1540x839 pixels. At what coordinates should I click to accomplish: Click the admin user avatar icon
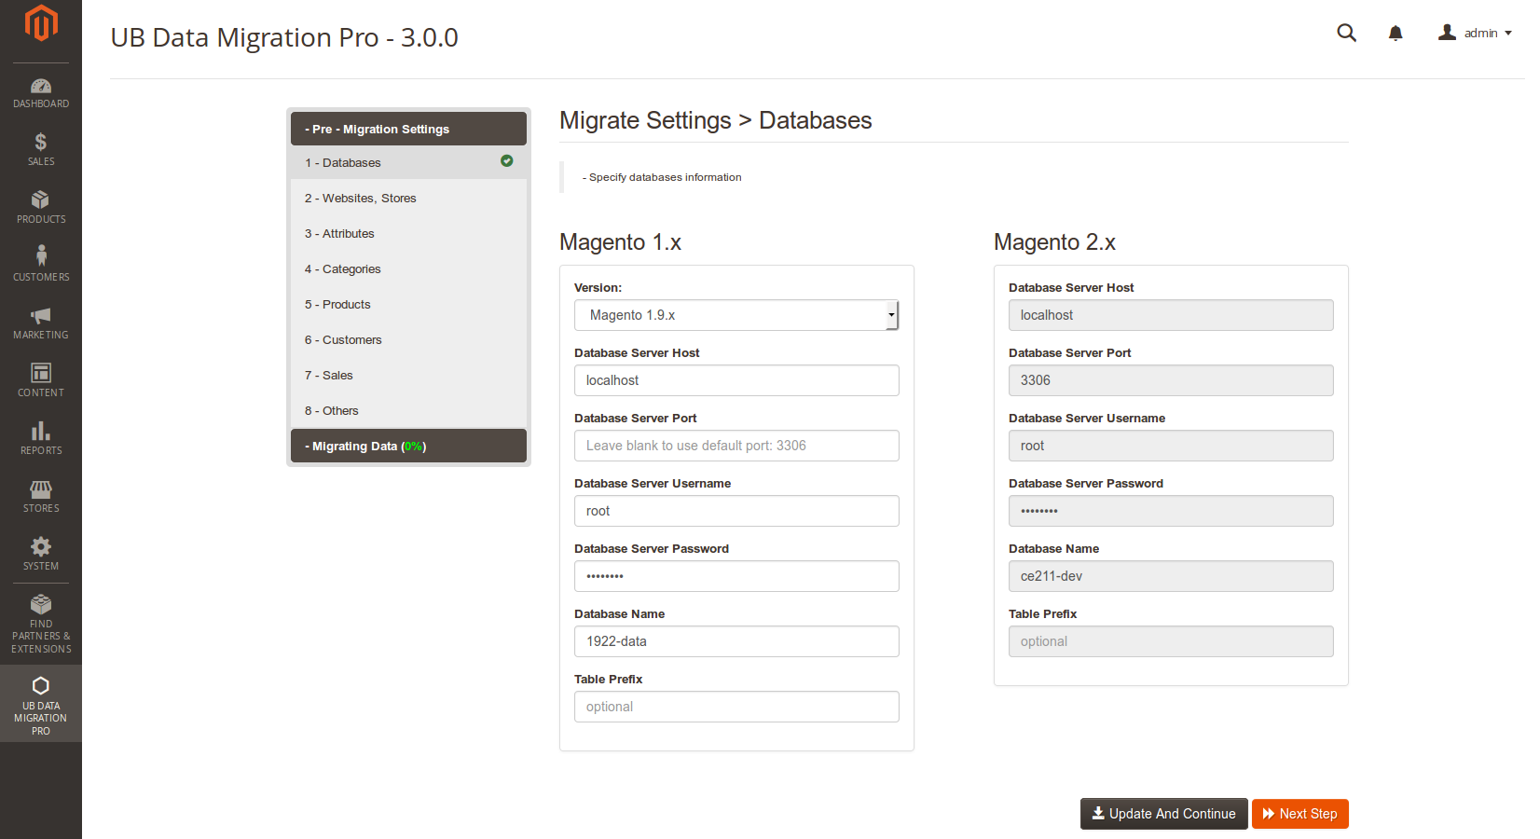tap(1447, 33)
